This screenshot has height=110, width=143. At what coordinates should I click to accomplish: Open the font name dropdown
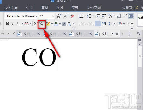[x=36, y=16]
